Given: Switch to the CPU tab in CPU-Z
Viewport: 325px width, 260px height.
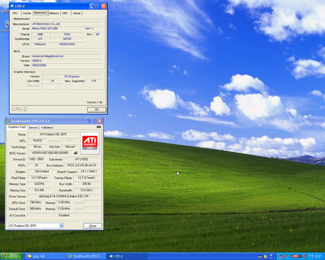Looking at the screenshot, I should click(x=15, y=13).
